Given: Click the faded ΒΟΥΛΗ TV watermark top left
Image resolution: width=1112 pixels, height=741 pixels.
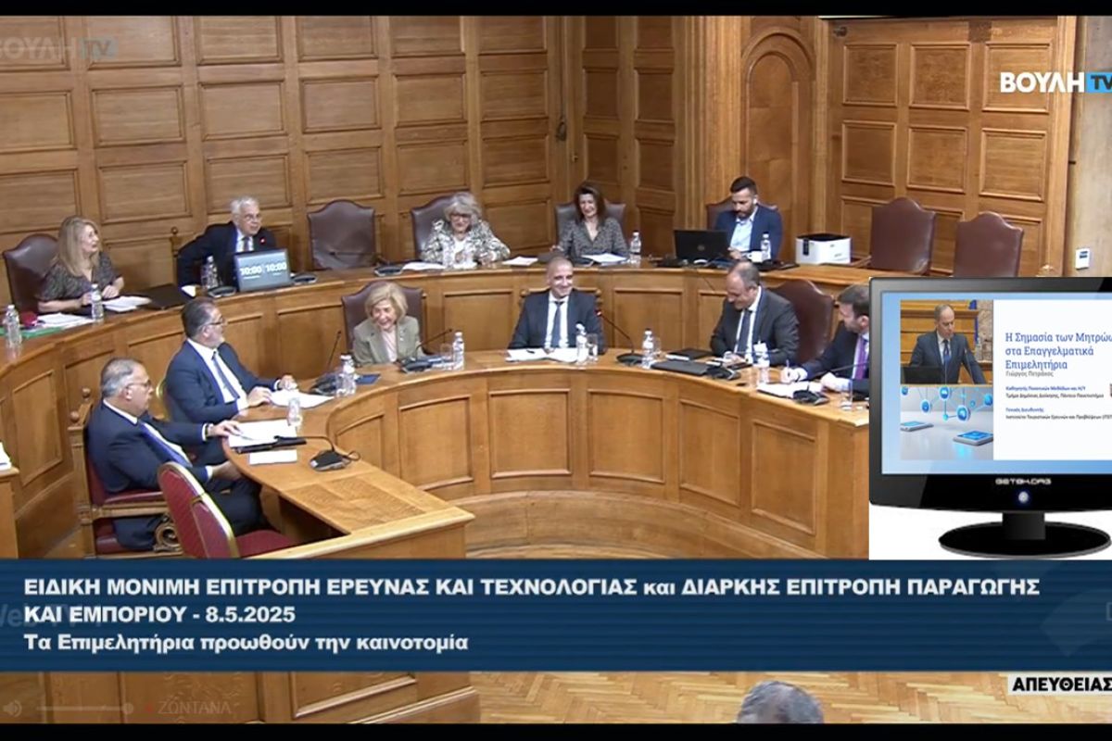Looking at the screenshot, I should pos(57,48).
